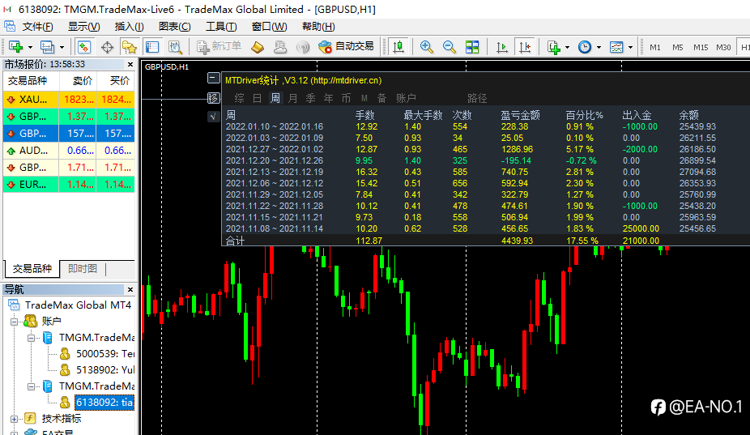The height and width of the screenshot is (435, 750).
Task: Collapse MTDriver panel with the minus box
Action: pyautogui.click(x=213, y=78)
